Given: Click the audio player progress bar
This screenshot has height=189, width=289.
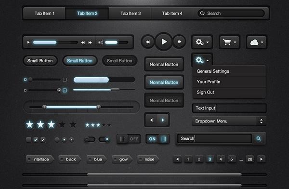Looking at the screenshot, I should click(x=55, y=42).
